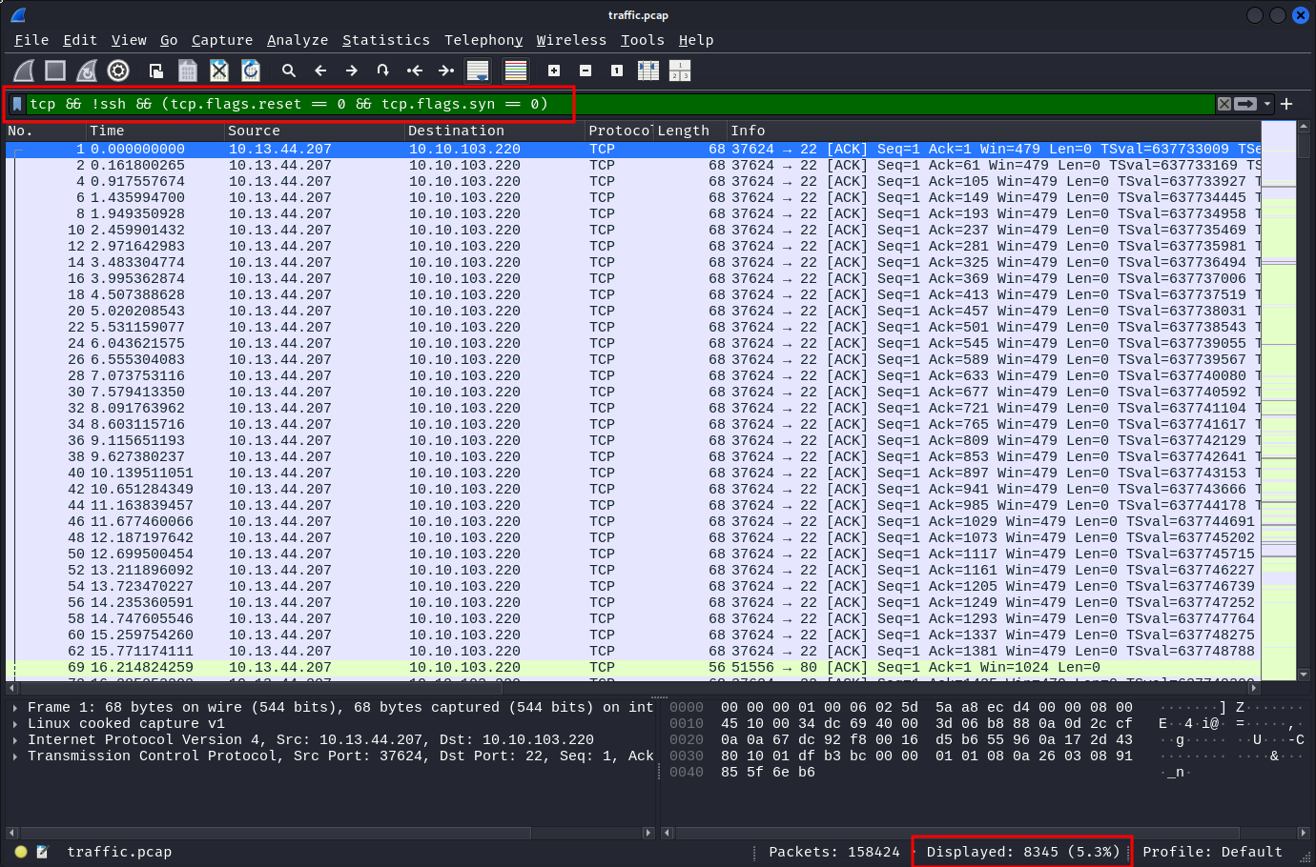Open the Analyze menu
Image resolution: width=1316 pixels, height=867 pixels.
[297, 40]
